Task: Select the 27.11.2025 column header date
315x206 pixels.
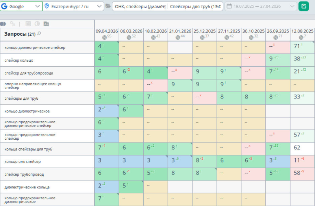Action: [229, 31]
